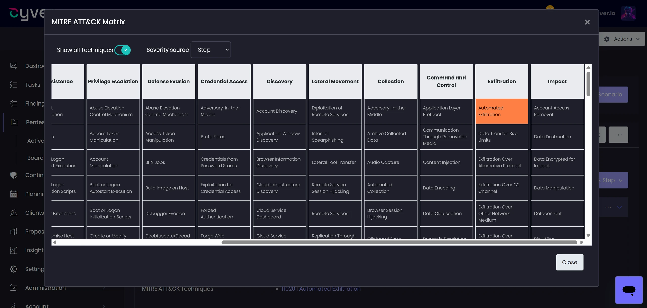This screenshot has height=308, width=647.
Task: Click the Close button in the dialog
Action: 569,262
